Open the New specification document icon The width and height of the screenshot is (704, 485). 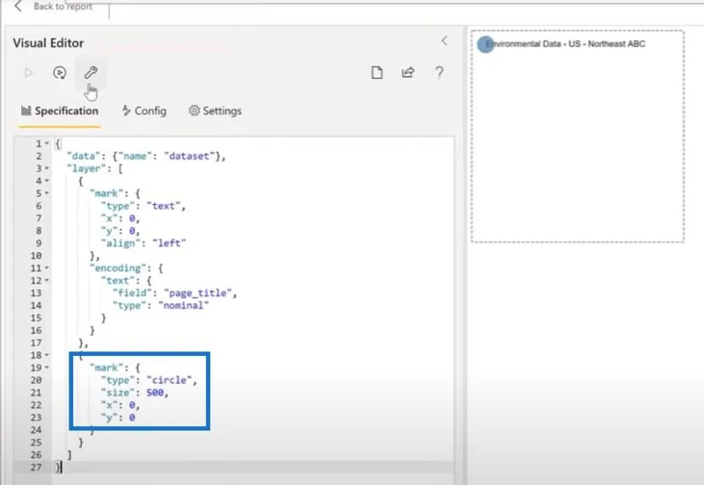378,73
